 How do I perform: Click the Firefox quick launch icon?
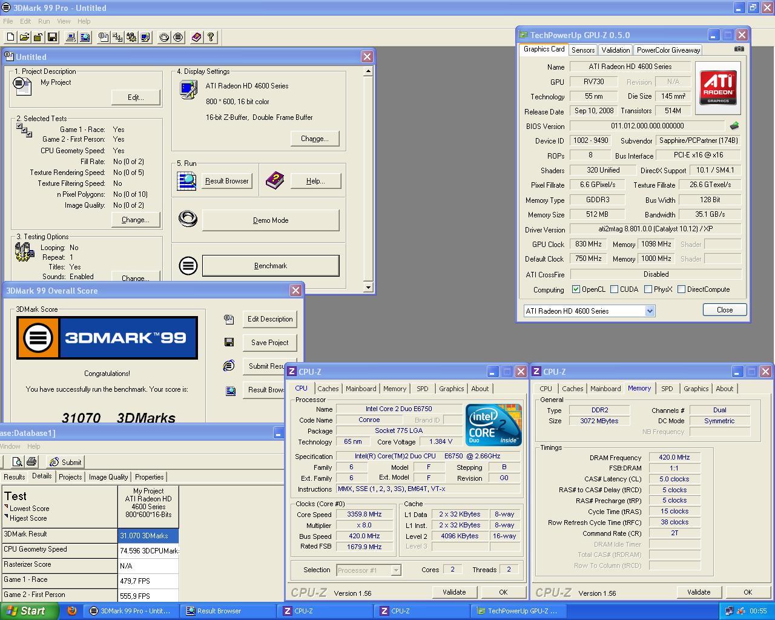pyautogui.click(x=71, y=611)
